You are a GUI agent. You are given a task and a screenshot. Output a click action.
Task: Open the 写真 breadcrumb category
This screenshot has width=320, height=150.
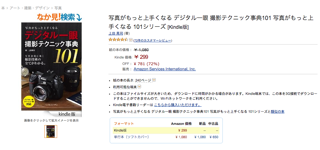coord(58,8)
